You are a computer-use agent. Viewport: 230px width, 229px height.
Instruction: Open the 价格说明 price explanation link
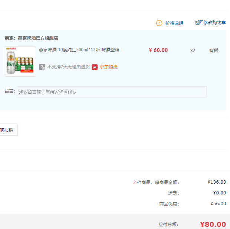[174, 23]
